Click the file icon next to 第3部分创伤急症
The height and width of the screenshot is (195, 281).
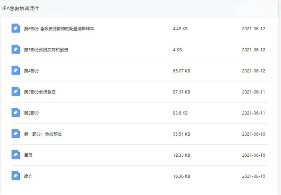pyautogui.click(x=16, y=91)
